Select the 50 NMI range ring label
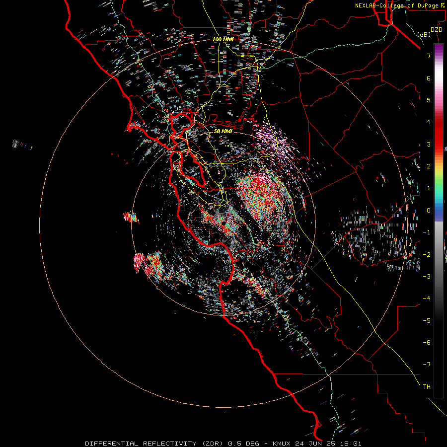447x447 pixels. pyautogui.click(x=223, y=131)
